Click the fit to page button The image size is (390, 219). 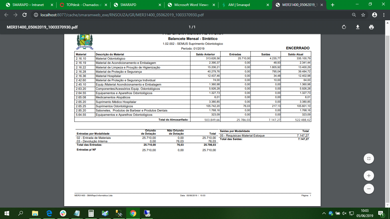click(369, 159)
